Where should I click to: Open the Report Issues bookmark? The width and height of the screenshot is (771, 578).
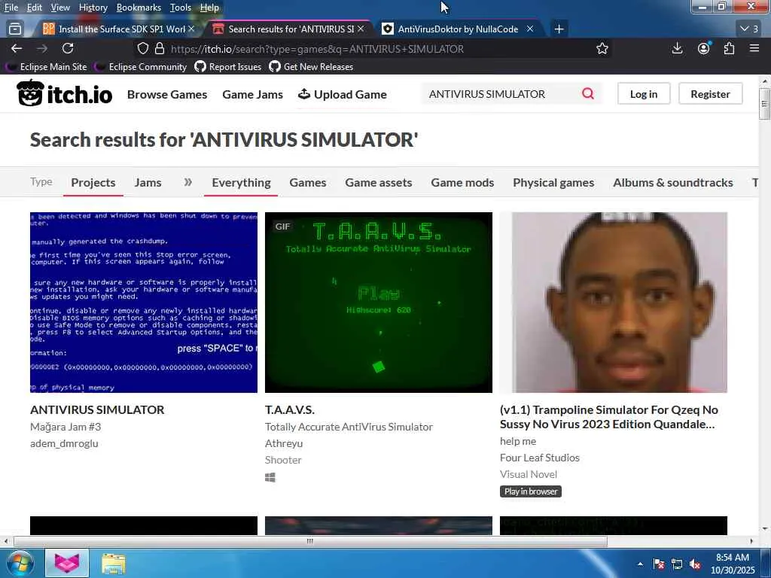coord(228,67)
